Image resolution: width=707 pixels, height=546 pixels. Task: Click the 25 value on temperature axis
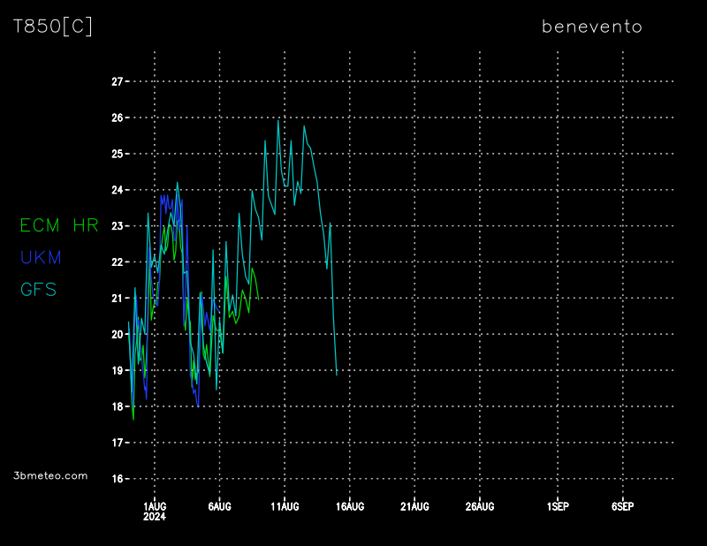(x=117, y=154)
